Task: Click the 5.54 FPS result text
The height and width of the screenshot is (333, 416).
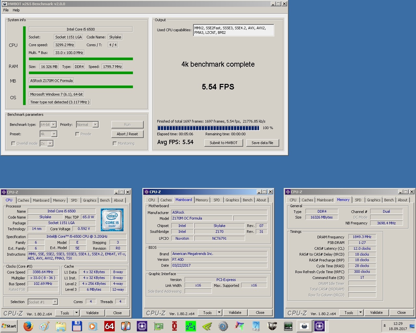Action: point(218,87)
